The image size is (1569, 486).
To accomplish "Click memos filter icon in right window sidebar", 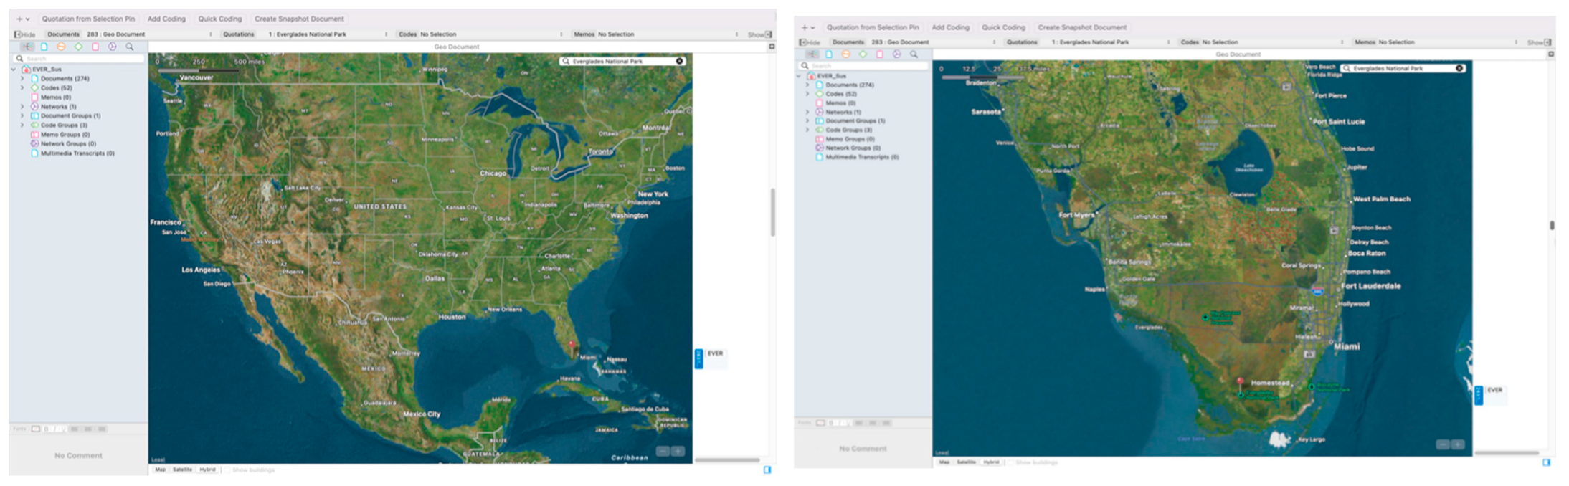I will coord(879,54).
